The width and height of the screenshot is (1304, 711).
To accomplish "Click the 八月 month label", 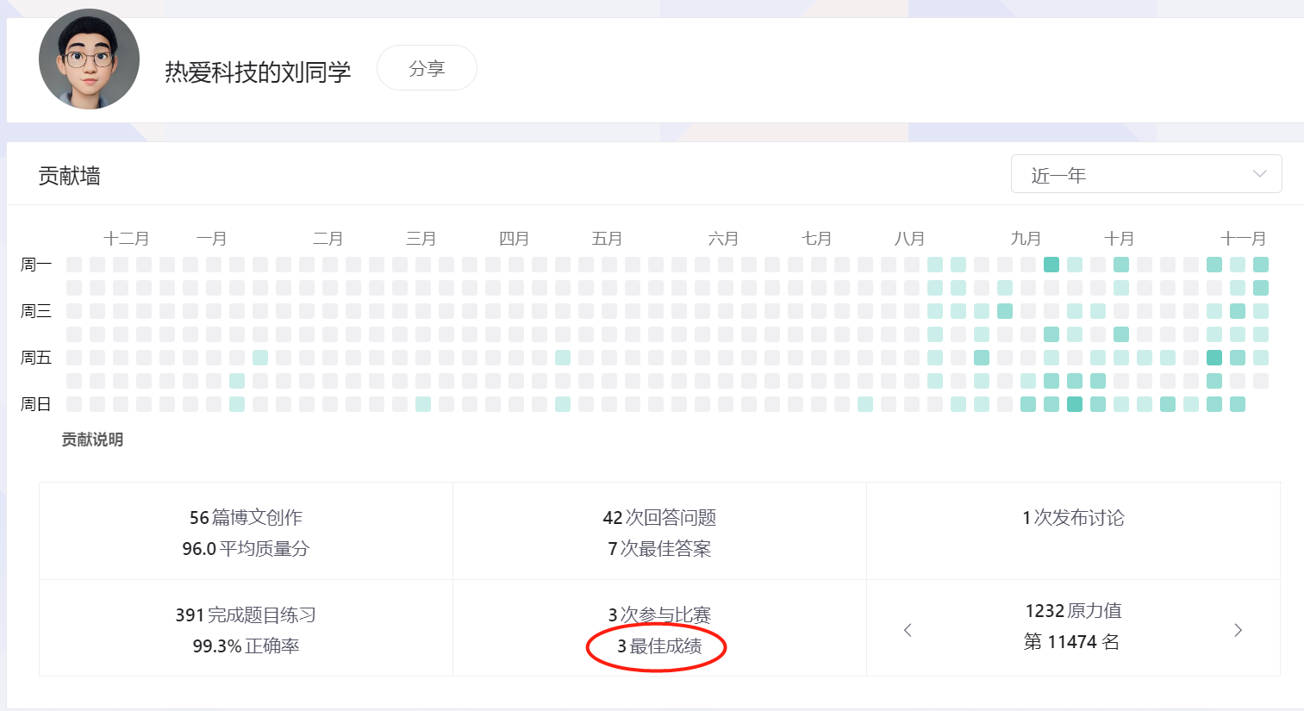I will point(909,239).
